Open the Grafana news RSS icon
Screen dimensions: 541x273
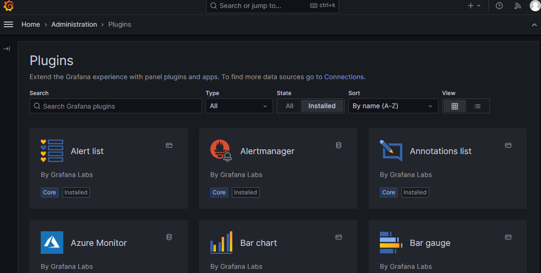coord(517,6)
